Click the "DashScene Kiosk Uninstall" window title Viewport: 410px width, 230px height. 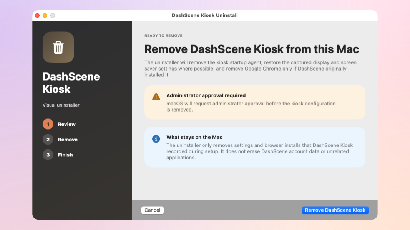(205, 15)
